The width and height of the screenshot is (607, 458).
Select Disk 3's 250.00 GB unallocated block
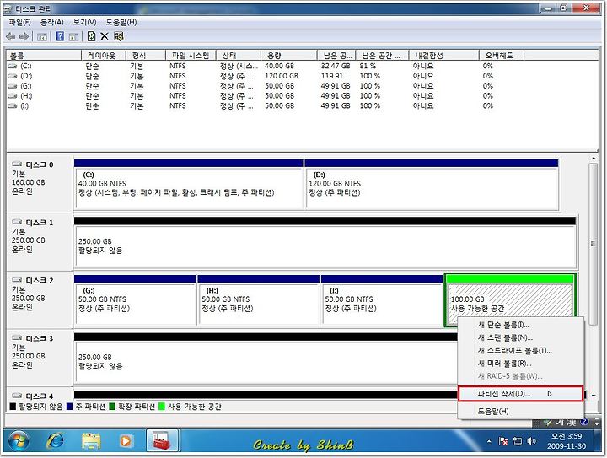point(266,358)
